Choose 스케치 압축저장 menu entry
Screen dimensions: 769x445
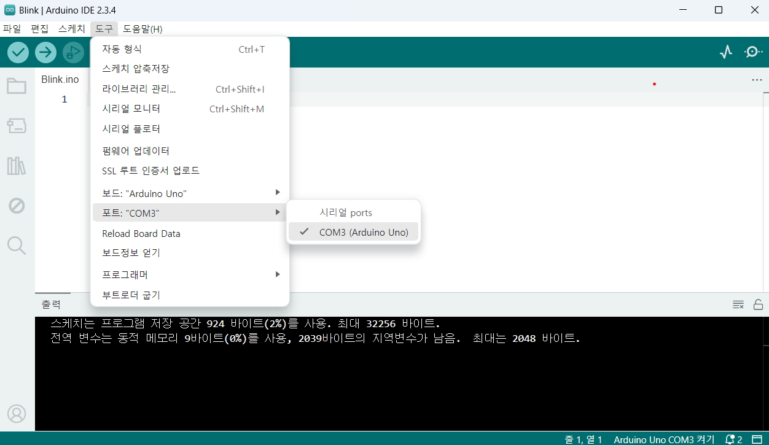[x=190, y=69]
